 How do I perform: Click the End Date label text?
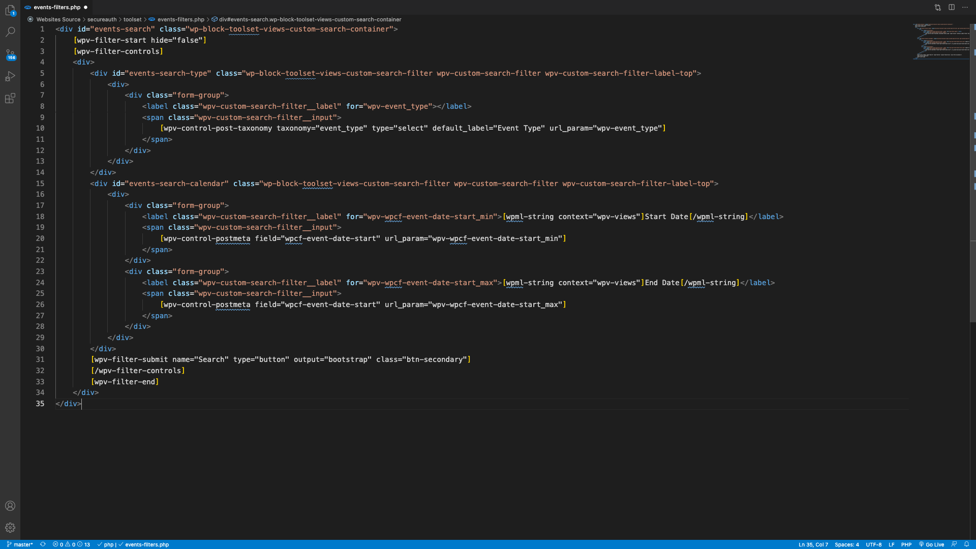pyautogui.click(x=662, y=283)
